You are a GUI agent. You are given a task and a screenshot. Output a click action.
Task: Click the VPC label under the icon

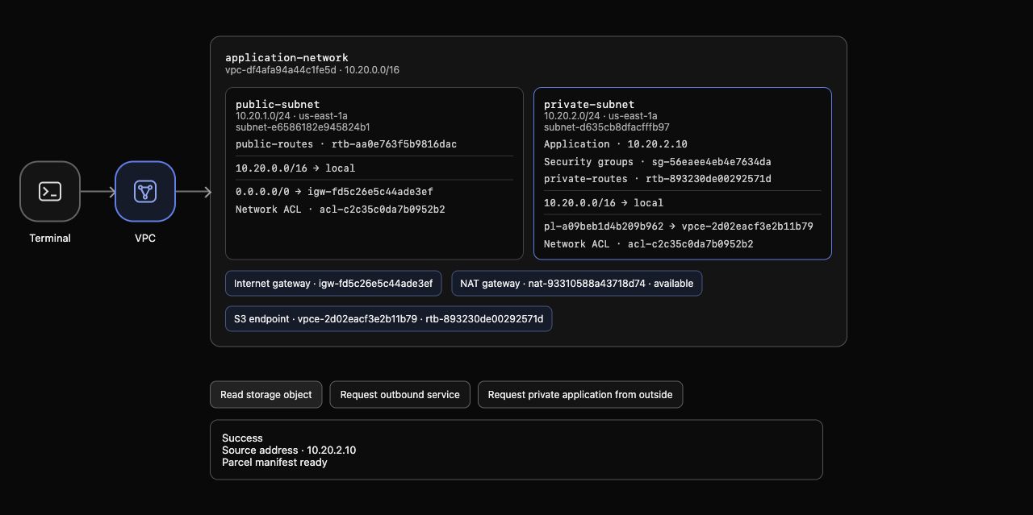point(145,239)
